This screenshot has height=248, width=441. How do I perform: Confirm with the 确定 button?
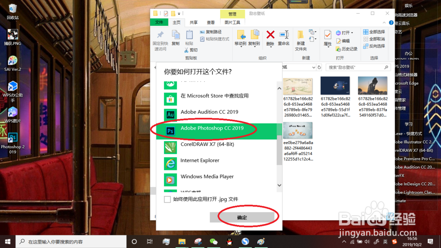[x=242, y=217]
